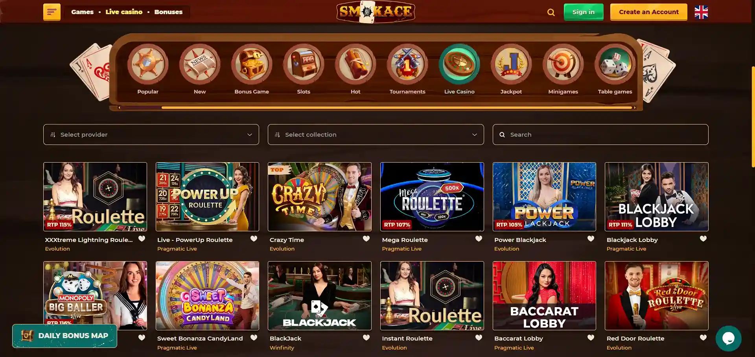Screen dimensions: 755x357
Task: Open Live casino in the top navigation
Action: coord(124,12)
